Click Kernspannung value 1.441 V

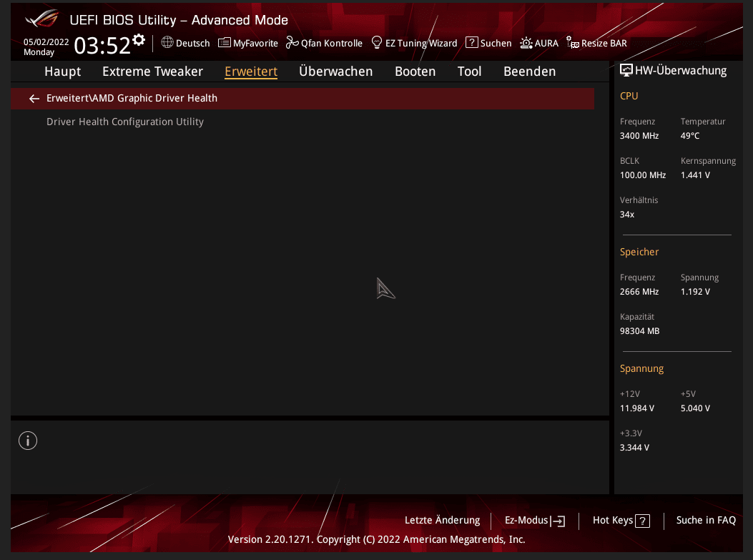tap(695, 175)
